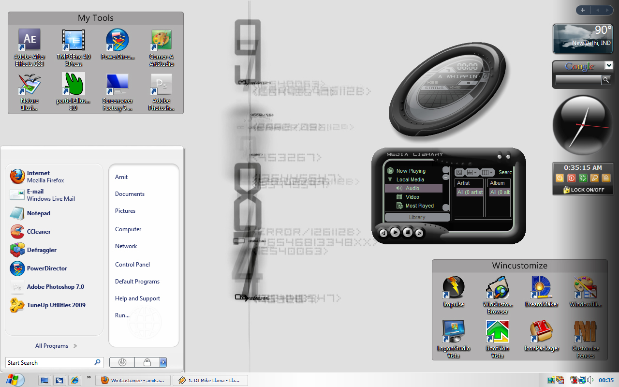This screenshot has width=619, height=387.
Task: Launch Nature Illusion shortcut
Action: 29,92
